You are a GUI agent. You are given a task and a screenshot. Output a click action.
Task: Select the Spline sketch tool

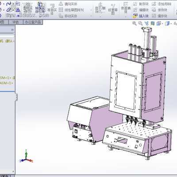(x=9, y=4)
